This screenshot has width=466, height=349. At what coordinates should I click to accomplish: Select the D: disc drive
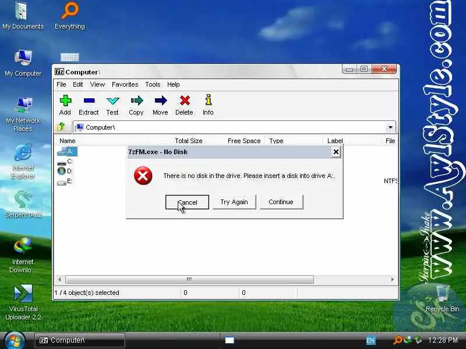65,171
